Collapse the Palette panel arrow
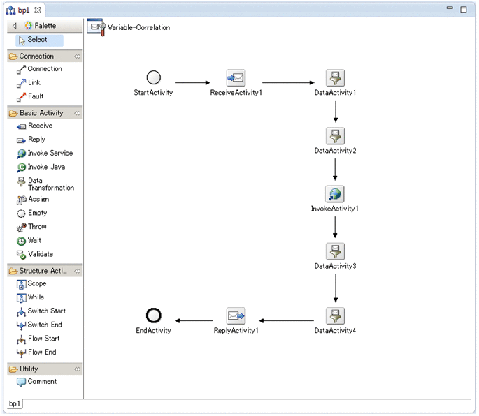The image size is (479, 416). coord(15,26)
